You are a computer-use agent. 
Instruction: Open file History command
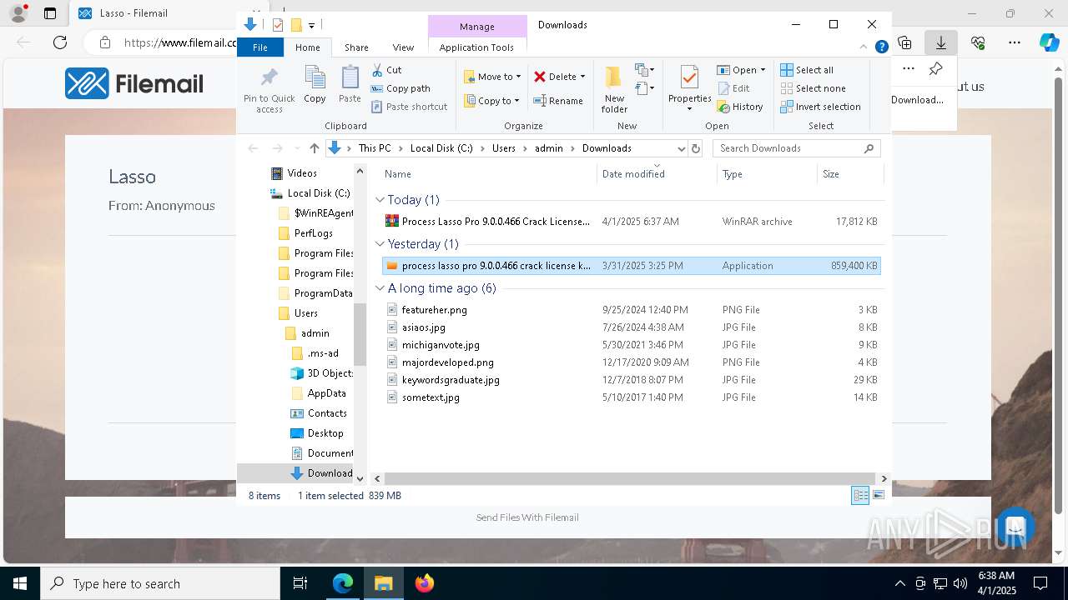click(x=740, y=107)
